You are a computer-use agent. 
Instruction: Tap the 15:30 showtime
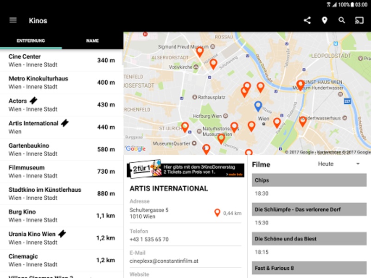click(x=262, y=223)
